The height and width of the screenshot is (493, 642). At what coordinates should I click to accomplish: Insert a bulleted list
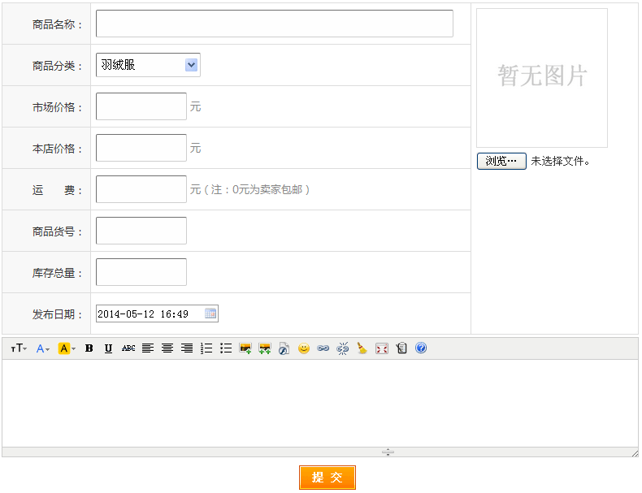click(226, 348)
